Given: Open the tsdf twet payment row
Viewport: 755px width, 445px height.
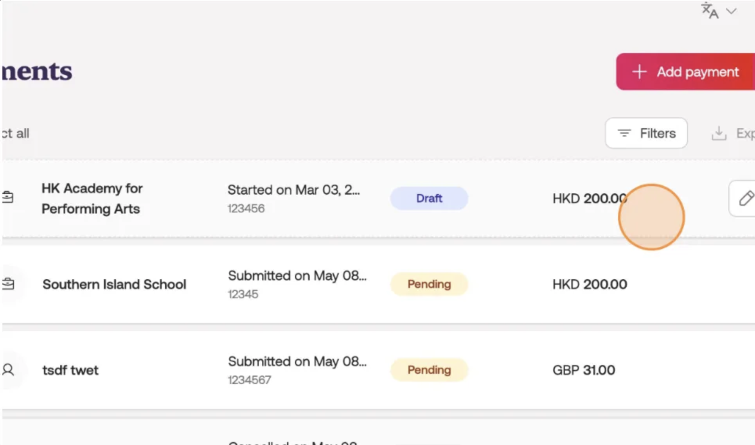Looking at the screenshot, I should tap(70, 370).
